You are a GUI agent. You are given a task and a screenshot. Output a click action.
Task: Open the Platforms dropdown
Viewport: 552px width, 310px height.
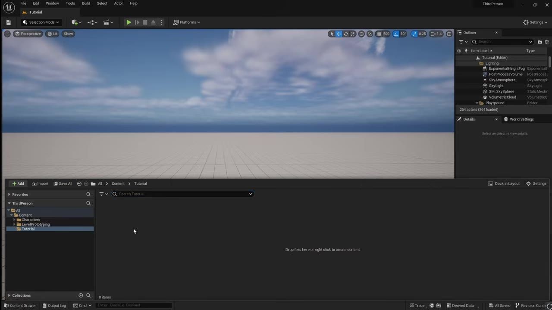point(187,22)
